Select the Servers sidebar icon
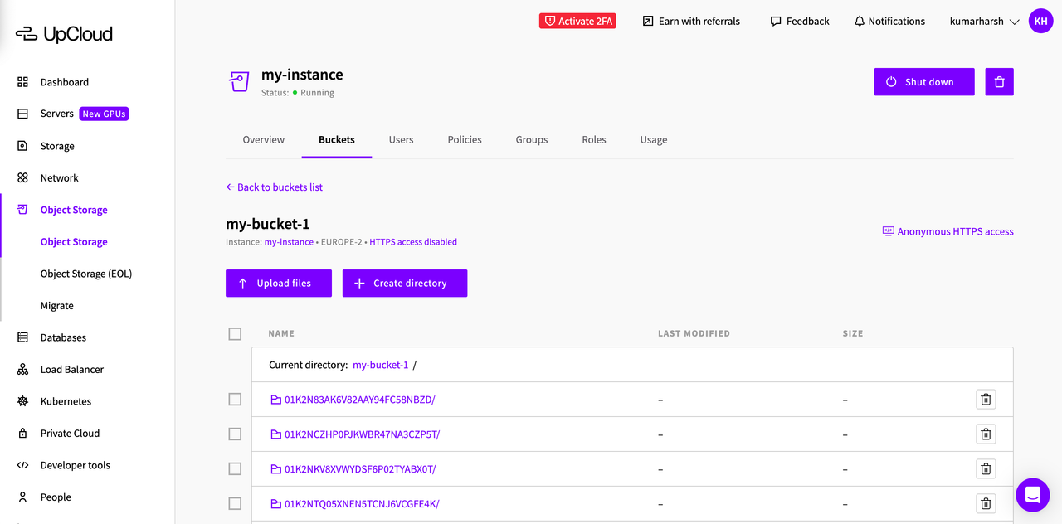Screen dimensions: 1062x524 point(22,114)
